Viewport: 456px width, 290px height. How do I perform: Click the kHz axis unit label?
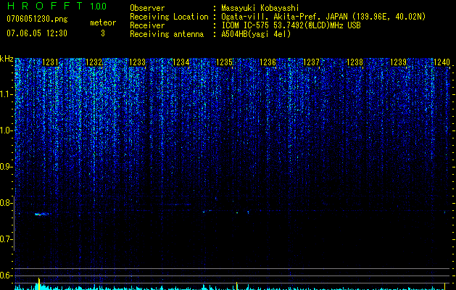click(x=7, y=59)
